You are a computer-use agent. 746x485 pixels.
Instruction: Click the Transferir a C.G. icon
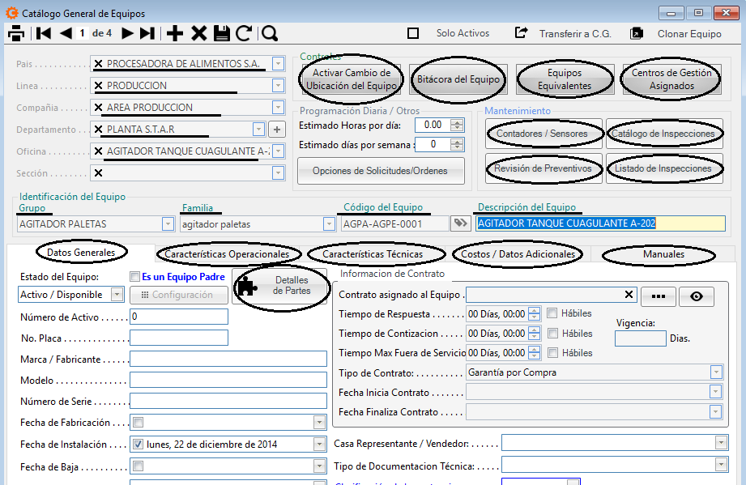[522, 33]
